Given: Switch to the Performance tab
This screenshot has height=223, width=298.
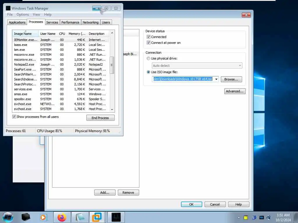Looking at the screenshot, I should pyautogui.click(x=70, y=22).
